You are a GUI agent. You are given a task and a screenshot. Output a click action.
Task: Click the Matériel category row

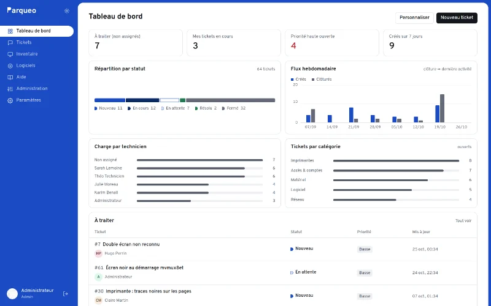point(381,180)
